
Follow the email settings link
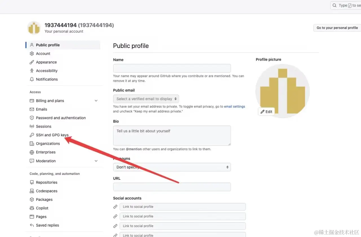(x=235, y=107)
